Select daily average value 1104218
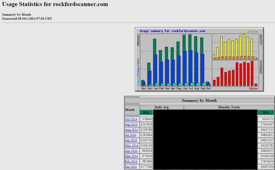Viewport: 275px width, 170px height. point(146,146)
